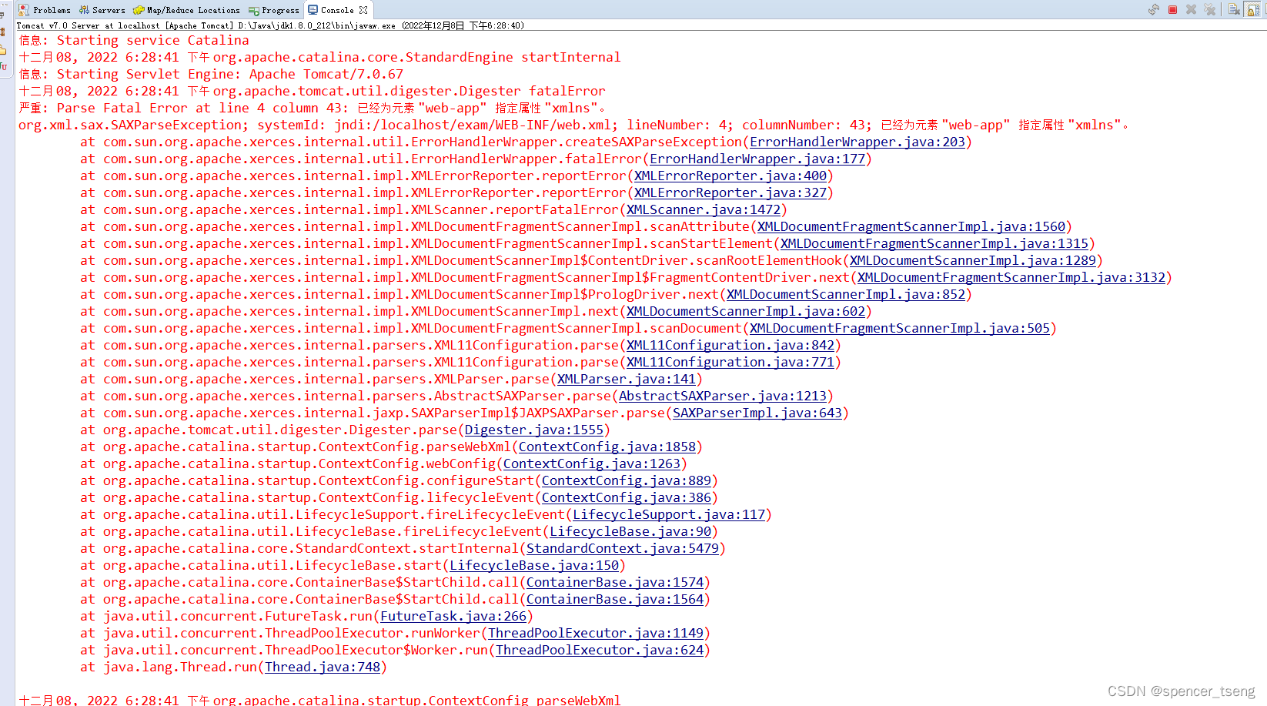Open ErrorHandlerWrapper.java:203 from the stack trace
Viewport: 1267px width, 706px height.
tap(857, 142)
